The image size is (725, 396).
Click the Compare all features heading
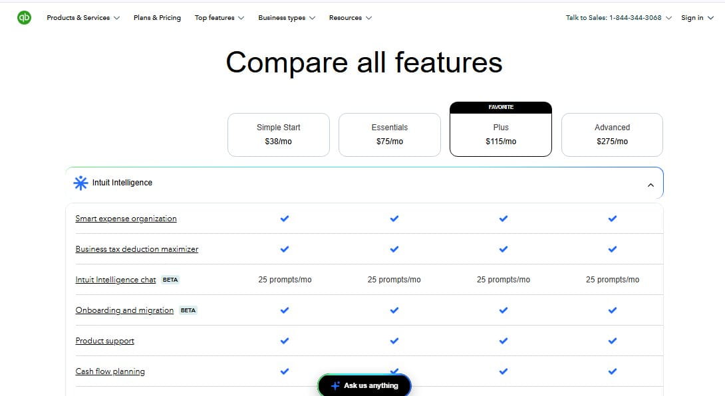tap(364, 62)
